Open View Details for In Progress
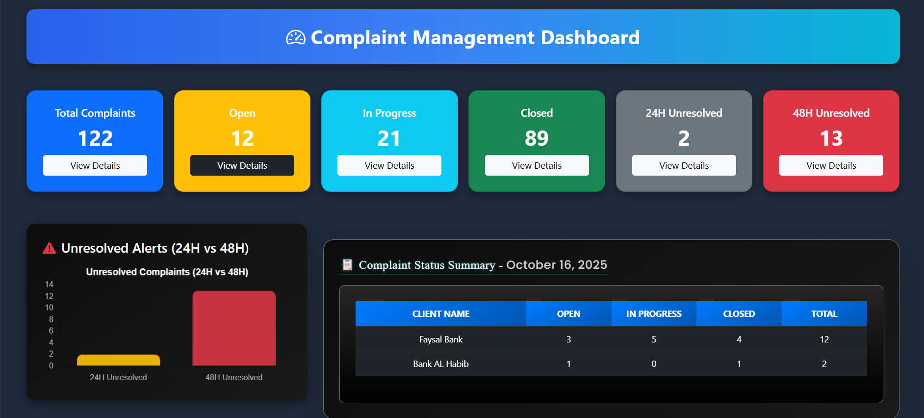This screenshot has height=418, width=924. 389,165
